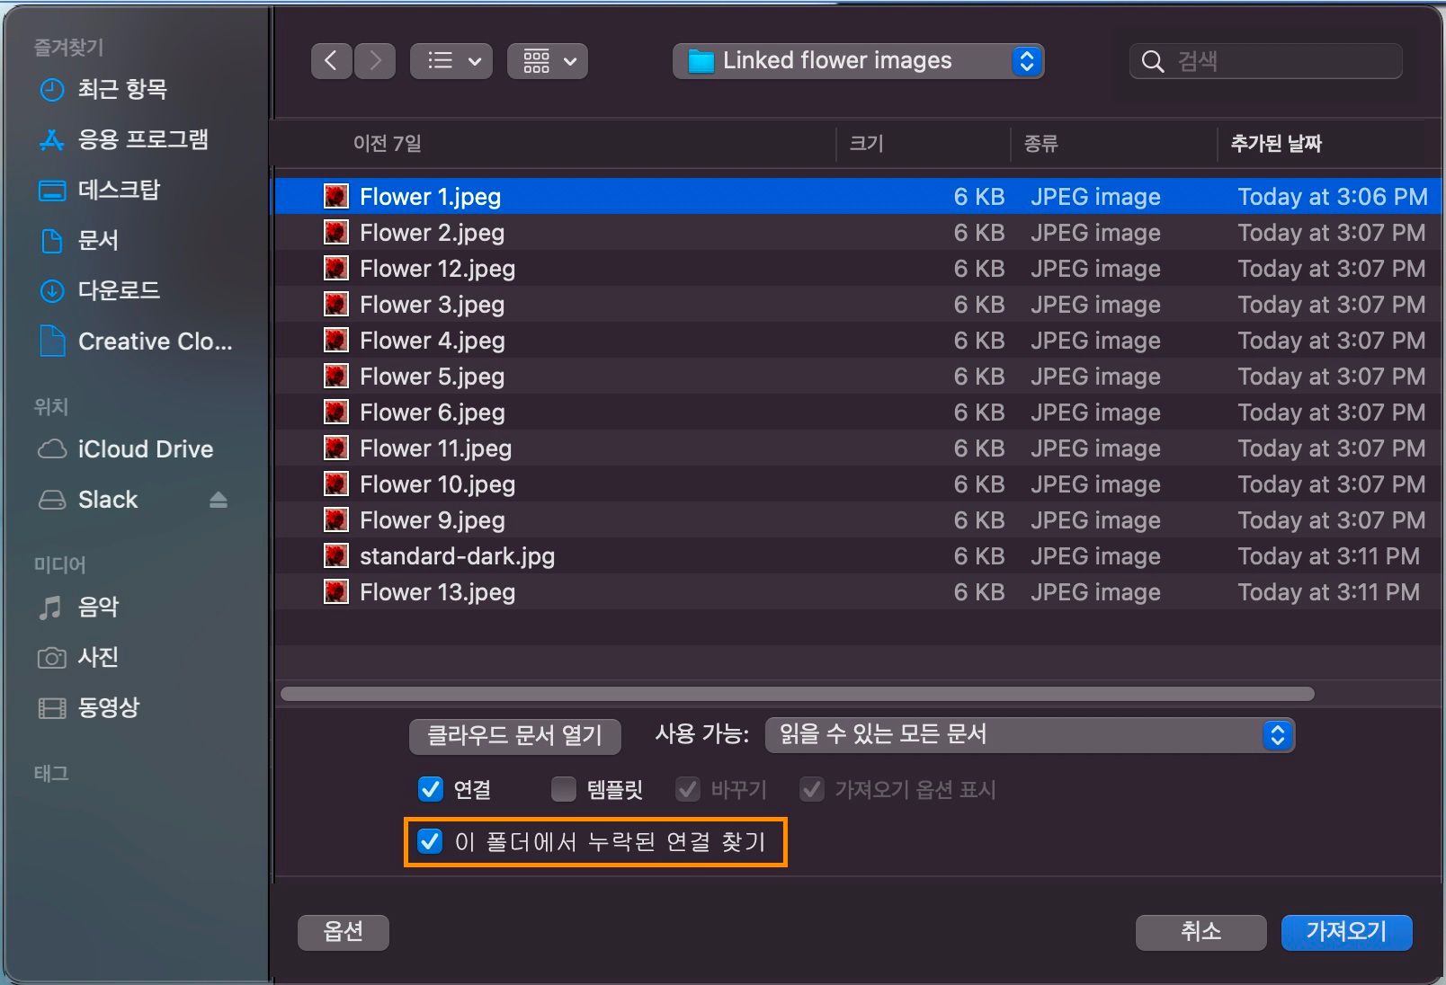Open Creative Cloud Files in the sidebar
Screen dimensions: 1446x985
[135, 342]
